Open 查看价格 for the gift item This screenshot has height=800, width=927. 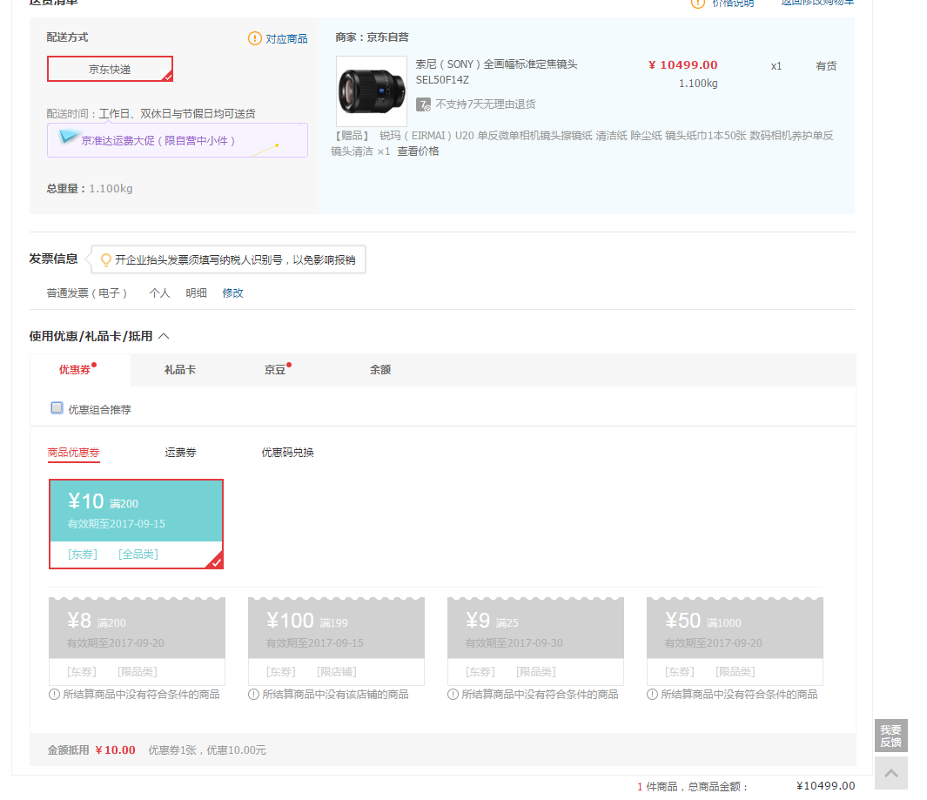click(418, 151)
